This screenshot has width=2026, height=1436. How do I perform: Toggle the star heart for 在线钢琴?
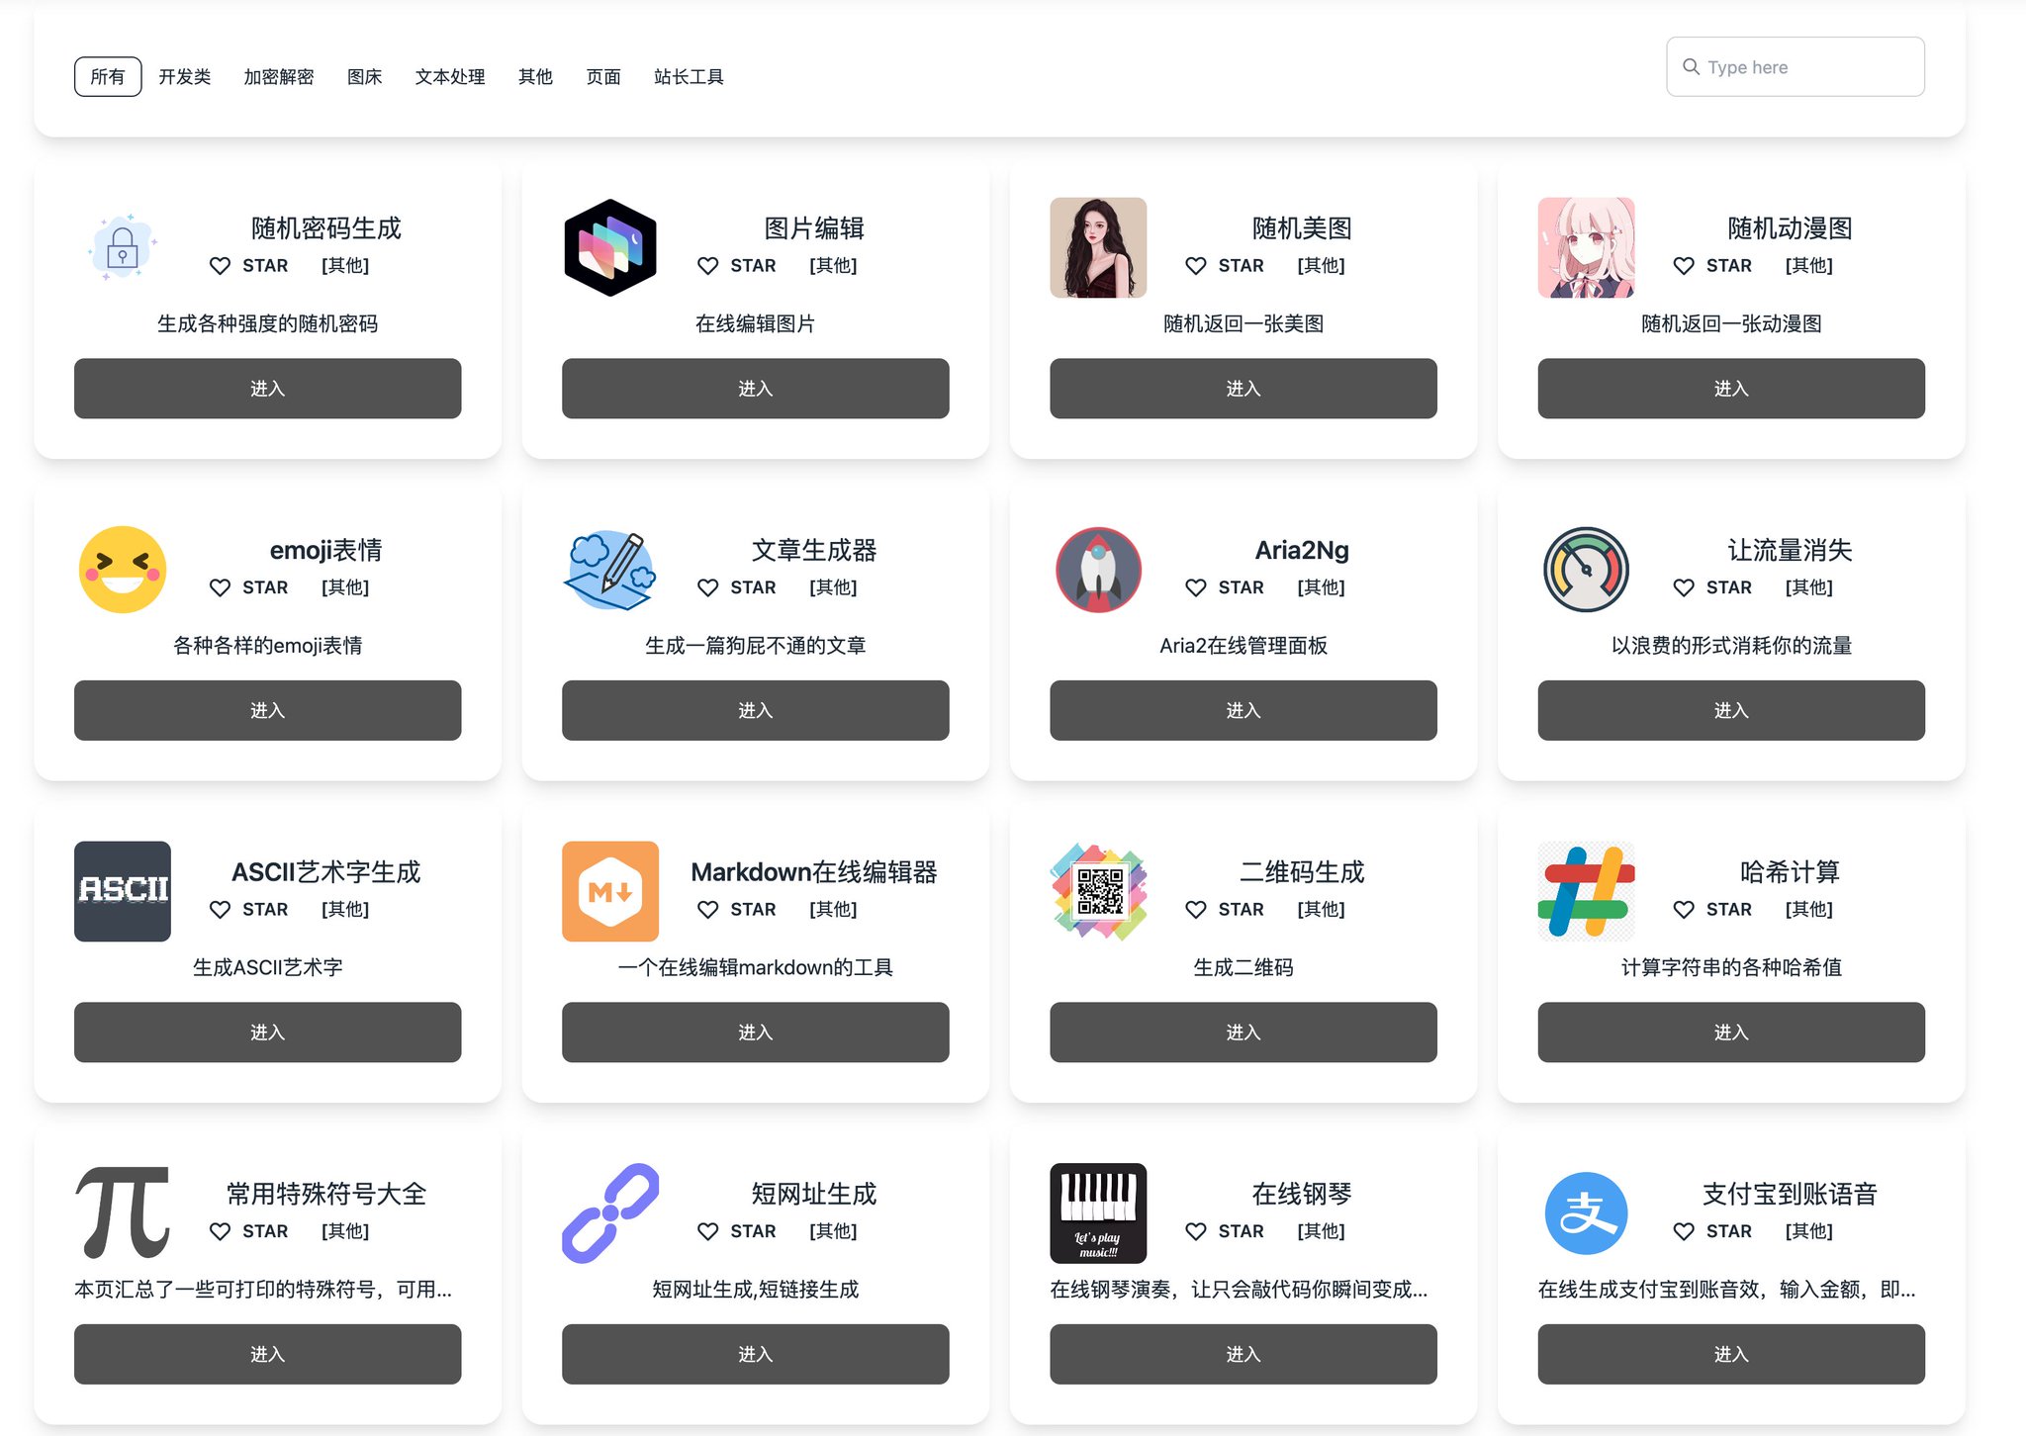[1195, 1231]
